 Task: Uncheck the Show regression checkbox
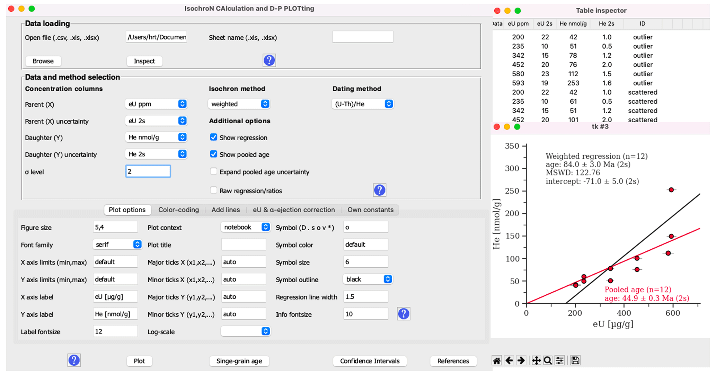213,137
